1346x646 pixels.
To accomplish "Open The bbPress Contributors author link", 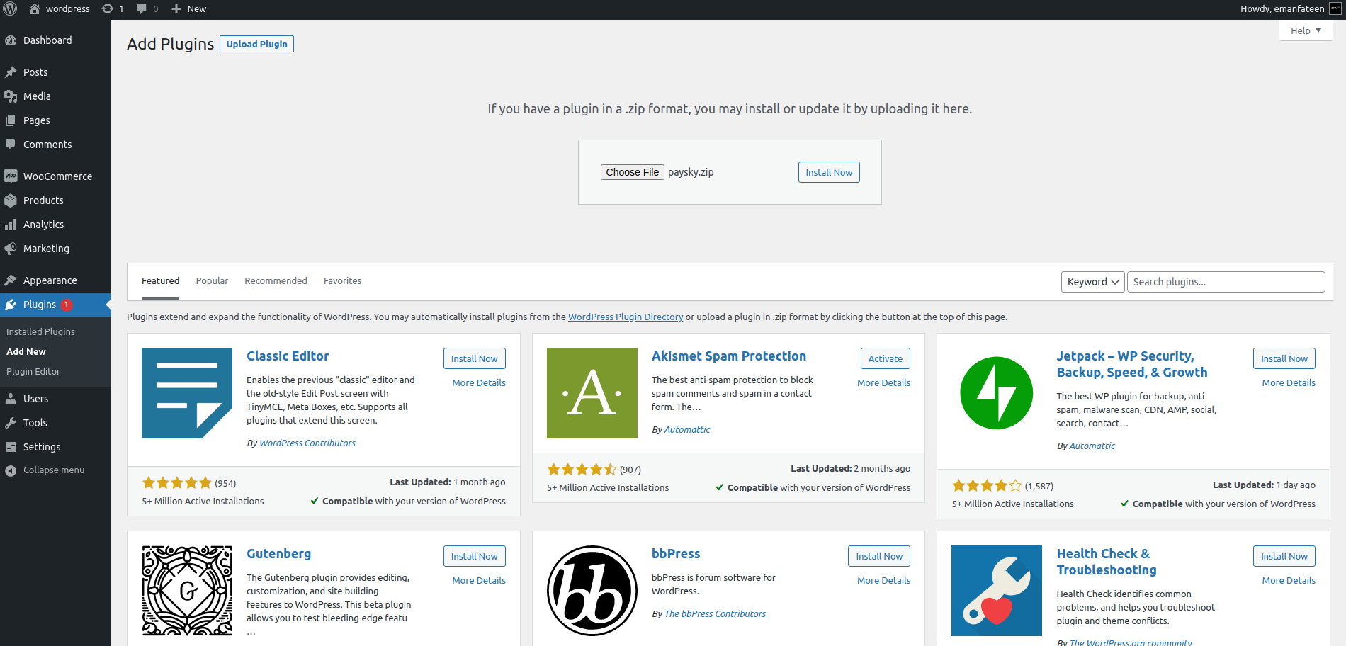I will [715, 613].
